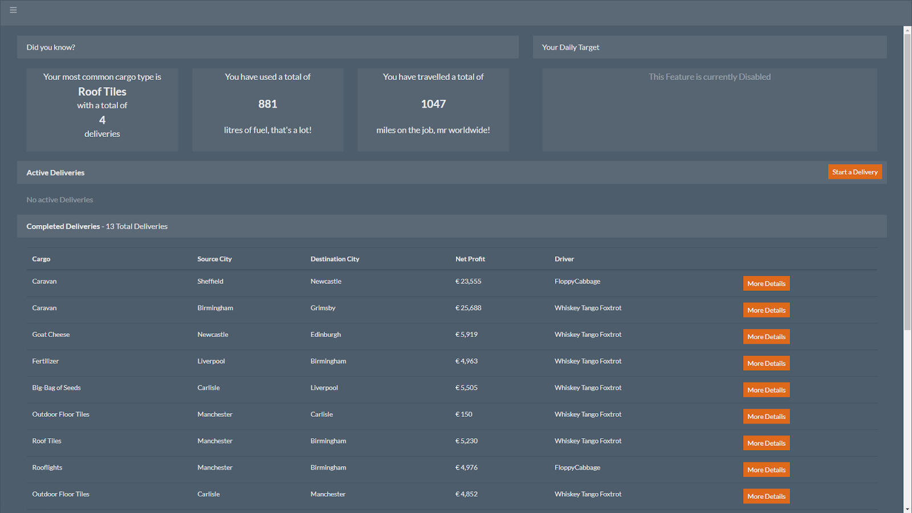Click the Start a Delivery button
The width and height of the screenshot is (912, 513).
click(x=854, y=172)
